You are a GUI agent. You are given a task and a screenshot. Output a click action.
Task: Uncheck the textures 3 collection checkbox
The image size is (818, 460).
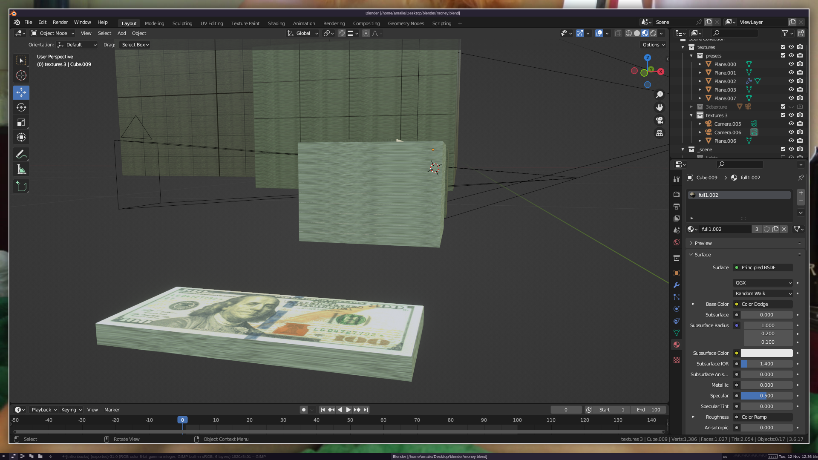click(x=783, y=115)
